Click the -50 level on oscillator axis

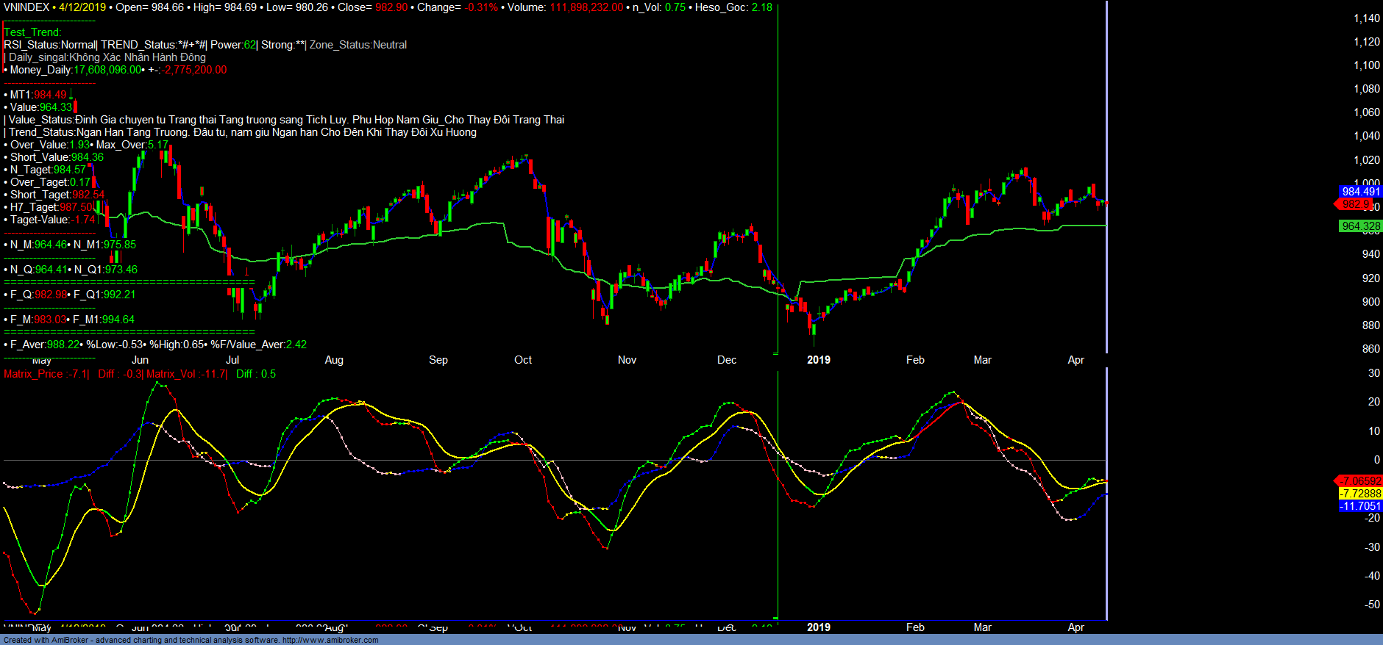pyautogui.click(x=1372, y=605)
